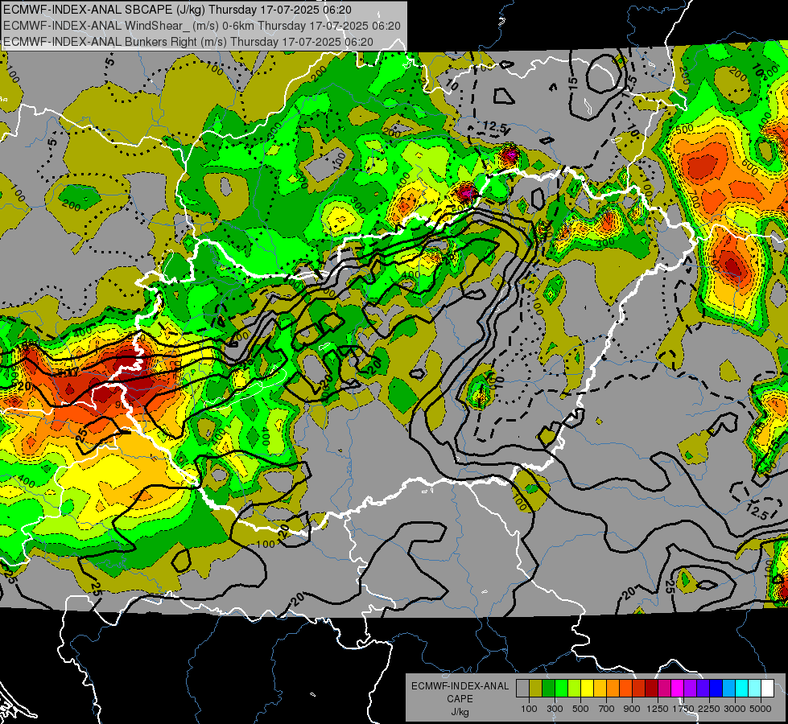Click the 500 value under the legend
Screen dimensions: 788x724
click(x=580, y=709)
